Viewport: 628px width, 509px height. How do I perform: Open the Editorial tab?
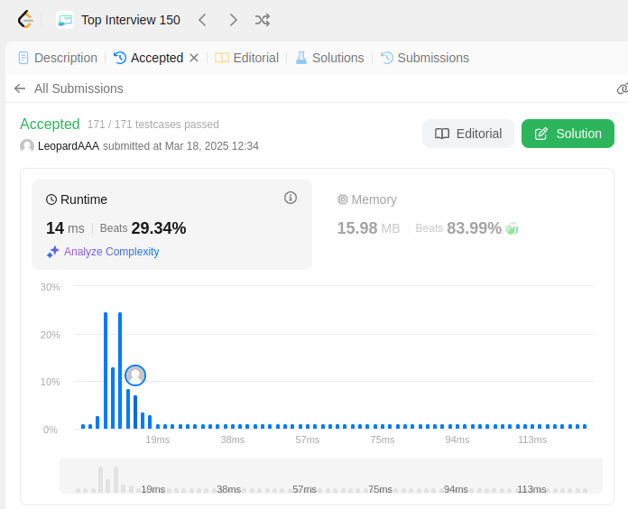pos(246,58)
